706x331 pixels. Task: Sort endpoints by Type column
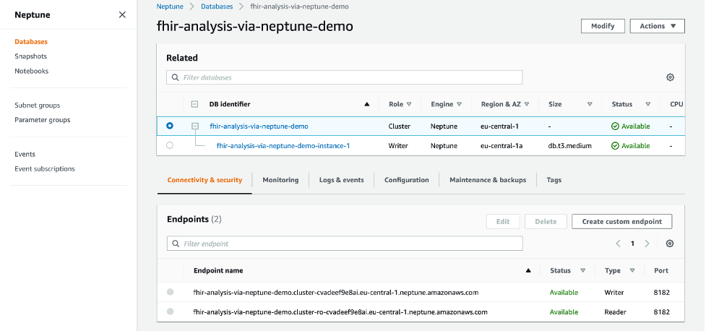coord(632,271)
